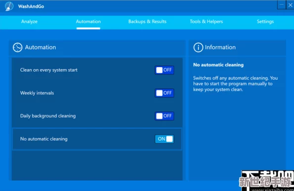Minimize the WashAndGo window
Image resolution: width=294 pixels, height=191 pixels.
point(282,4)
